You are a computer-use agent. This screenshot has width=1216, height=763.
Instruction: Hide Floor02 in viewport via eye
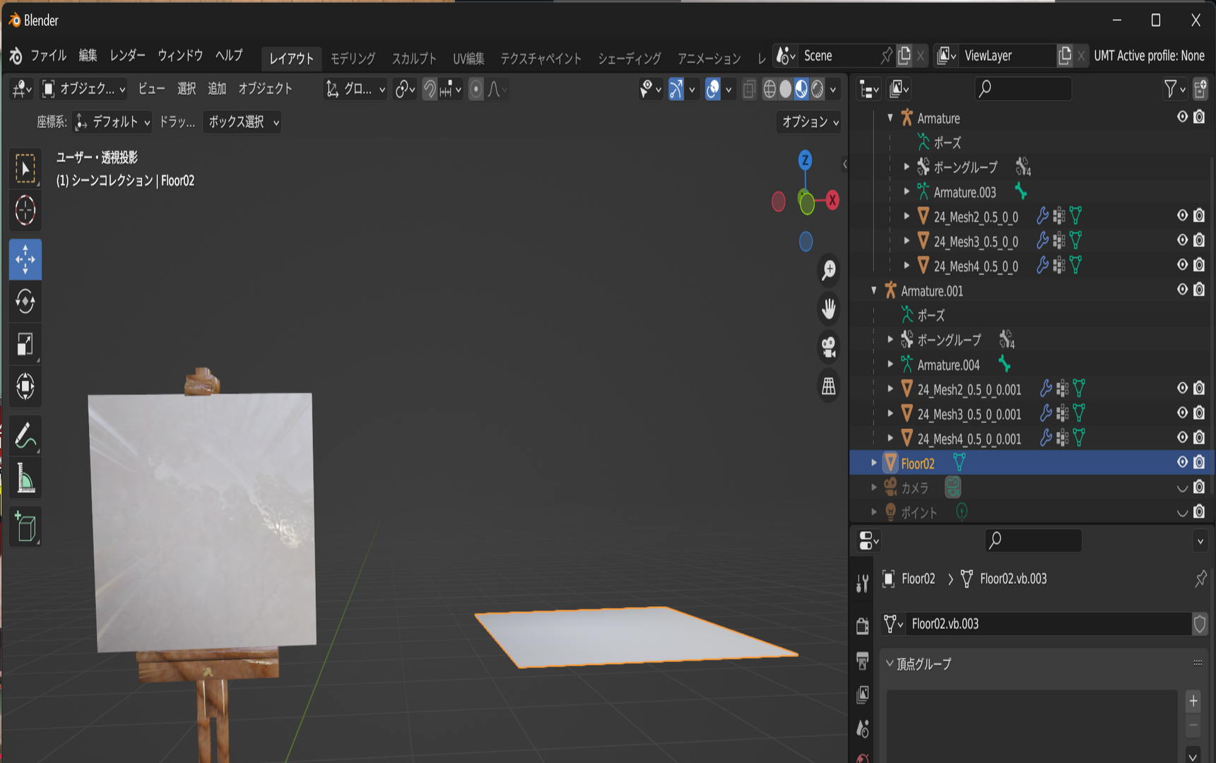(x=1182, y=462)
